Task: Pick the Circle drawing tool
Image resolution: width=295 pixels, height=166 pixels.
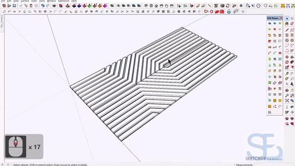Action: click(x=287, y=40)
